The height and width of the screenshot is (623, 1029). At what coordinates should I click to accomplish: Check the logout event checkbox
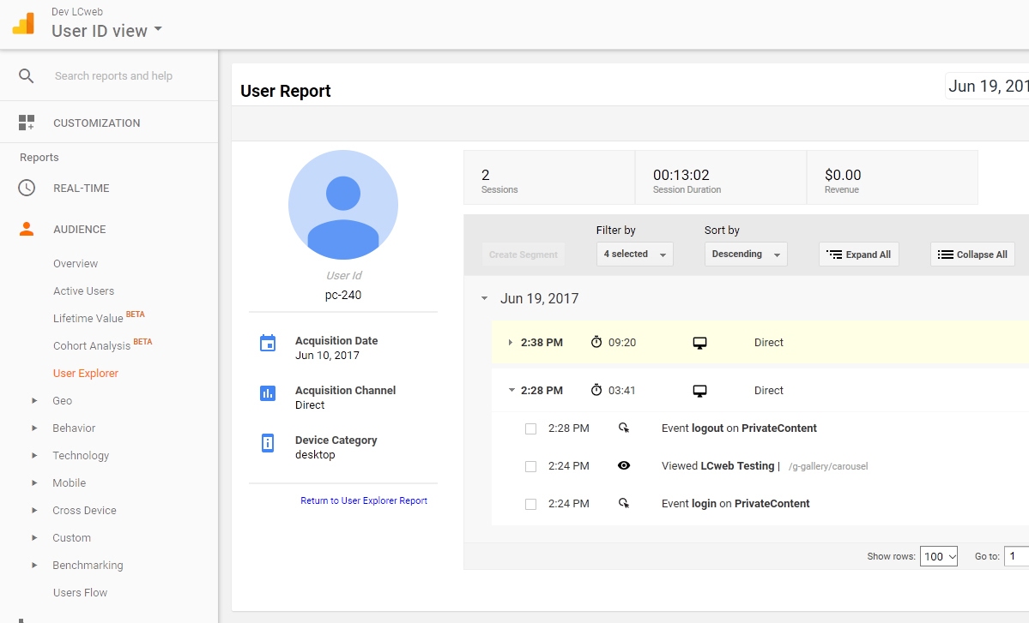point(530,428)
